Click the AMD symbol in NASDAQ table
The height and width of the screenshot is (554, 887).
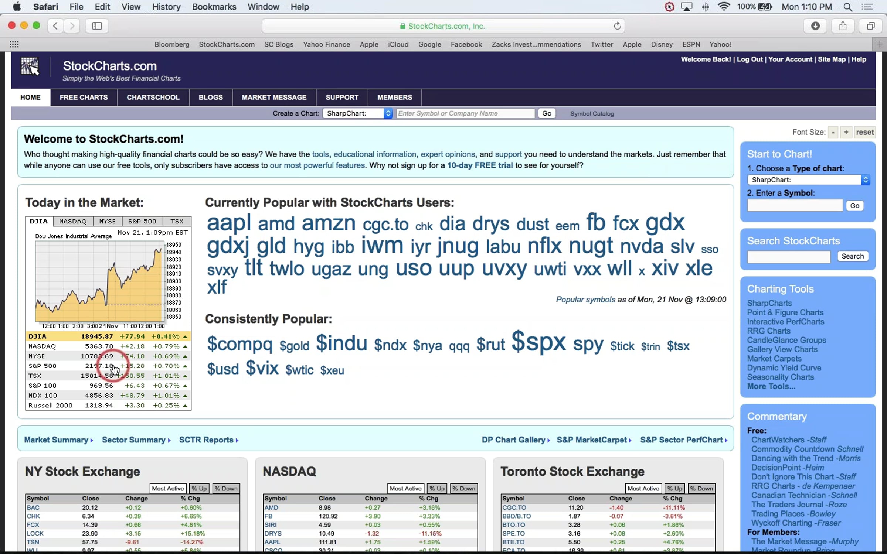tap(271, 507)
